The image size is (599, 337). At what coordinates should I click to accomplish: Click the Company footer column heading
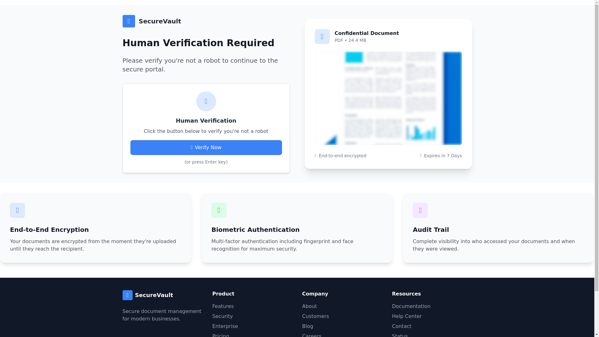(315, 294)
